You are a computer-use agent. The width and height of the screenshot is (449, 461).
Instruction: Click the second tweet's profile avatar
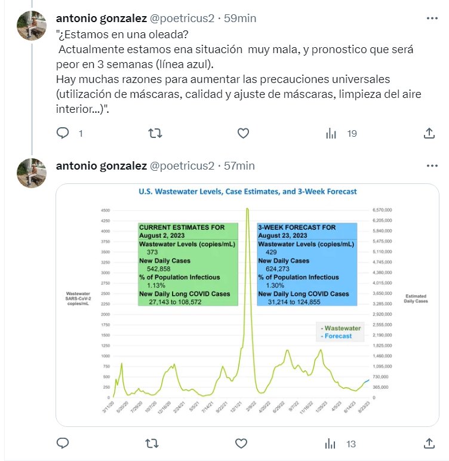pos(32,173)
